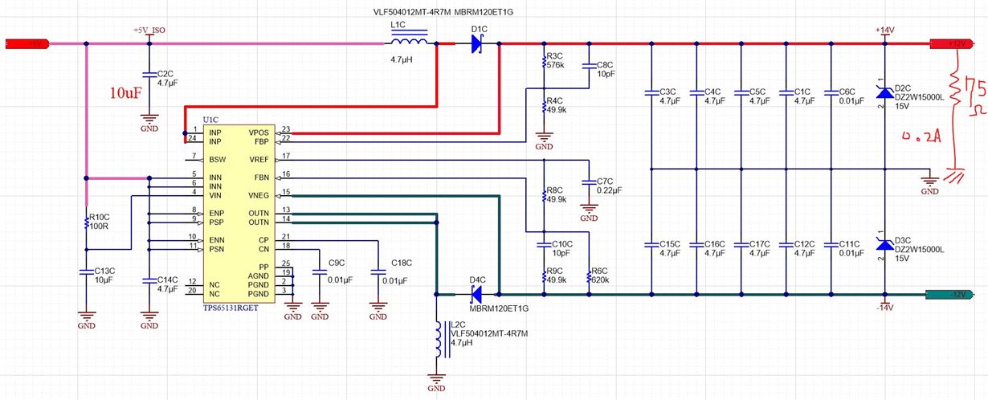988x400 pixels.
Task: Select the GND symbol under L2C
Action: (437, 382)
